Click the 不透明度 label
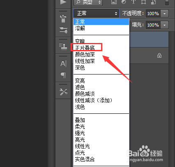The image size is (175, 167). pos(133,14)
